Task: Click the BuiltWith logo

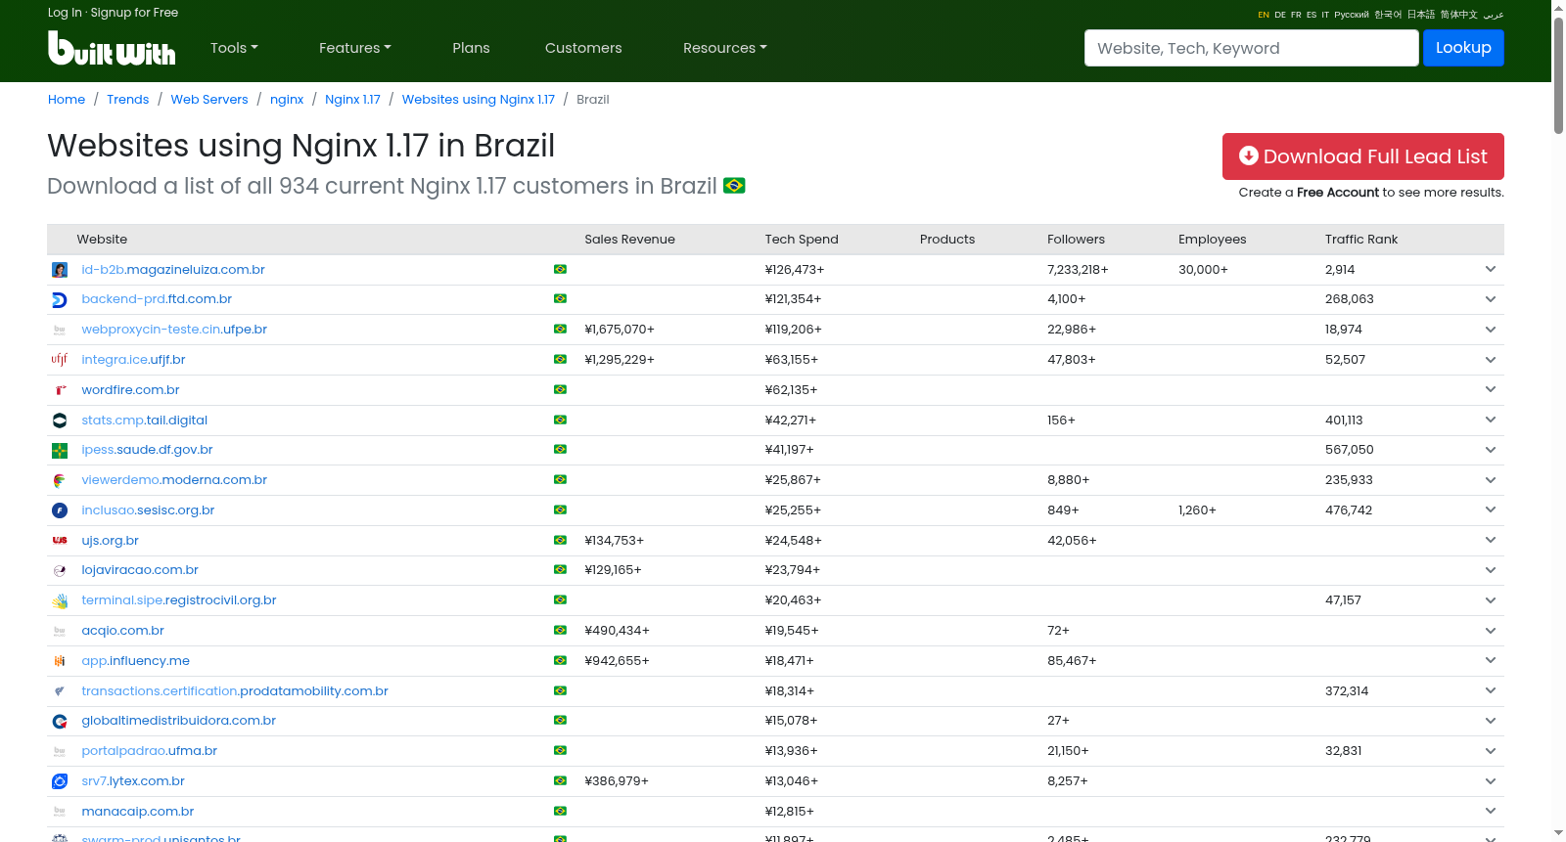Action: coord(112,48)
